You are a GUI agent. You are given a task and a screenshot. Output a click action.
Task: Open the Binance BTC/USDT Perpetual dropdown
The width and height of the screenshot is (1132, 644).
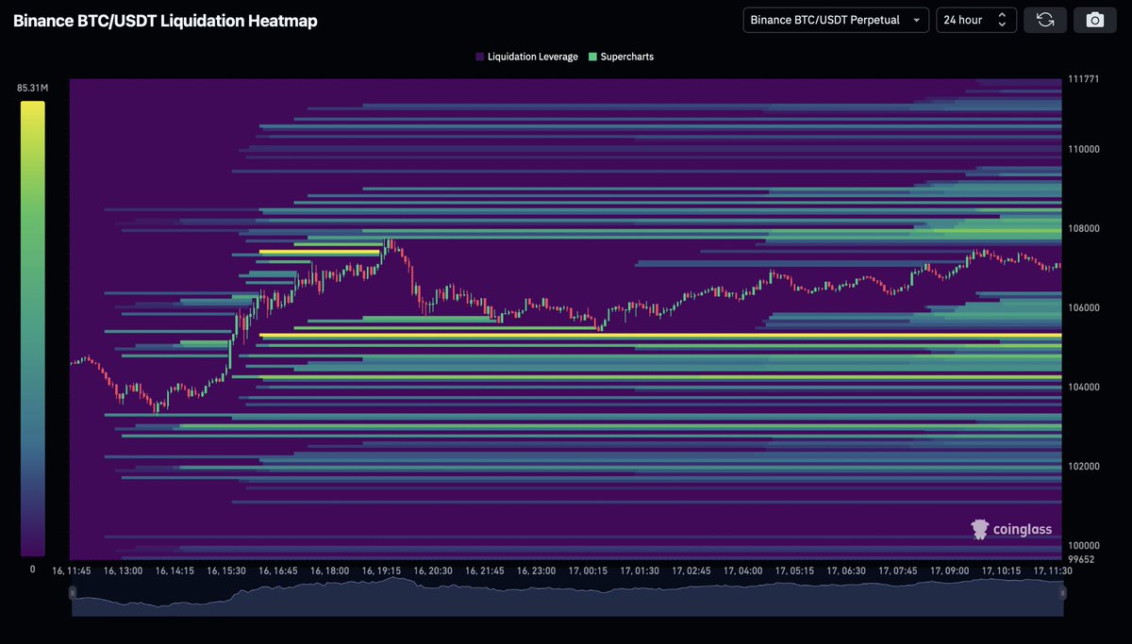pos(836,20)
